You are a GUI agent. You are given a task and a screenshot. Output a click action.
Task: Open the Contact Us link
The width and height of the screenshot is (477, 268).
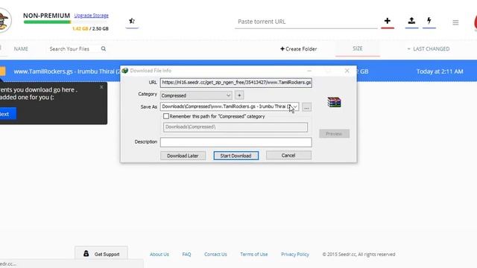(x=215, y=254)
